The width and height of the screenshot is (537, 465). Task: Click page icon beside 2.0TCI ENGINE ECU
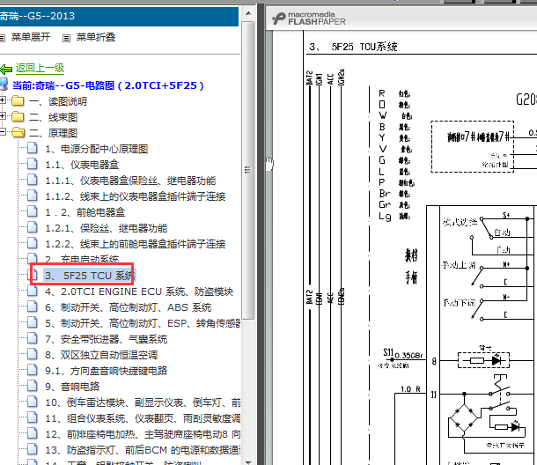33,291
